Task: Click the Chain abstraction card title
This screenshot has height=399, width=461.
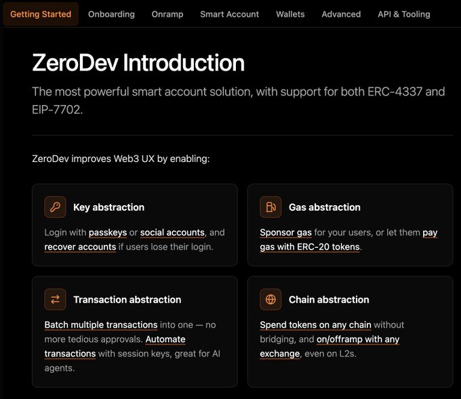Action: [x=329, y=299]
